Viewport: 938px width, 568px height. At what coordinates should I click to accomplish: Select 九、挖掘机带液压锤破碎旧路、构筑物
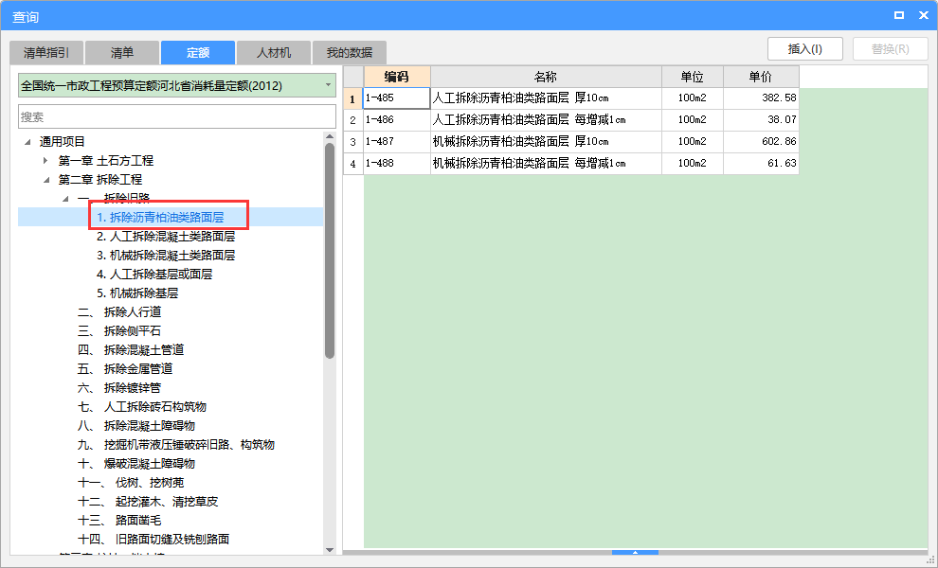click(x=176, y=445)
